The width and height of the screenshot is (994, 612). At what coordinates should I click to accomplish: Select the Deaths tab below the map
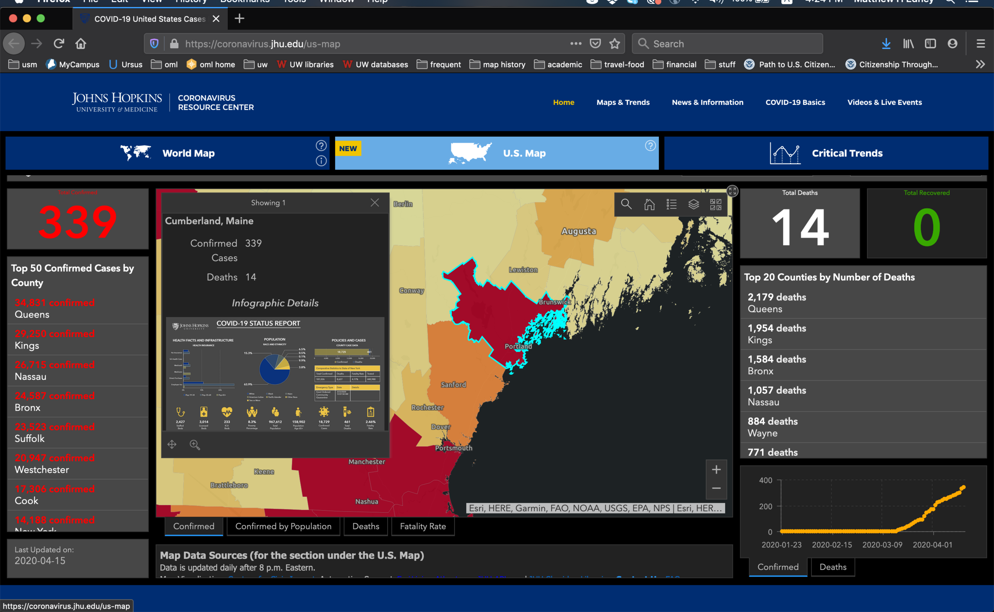[366, 526]
